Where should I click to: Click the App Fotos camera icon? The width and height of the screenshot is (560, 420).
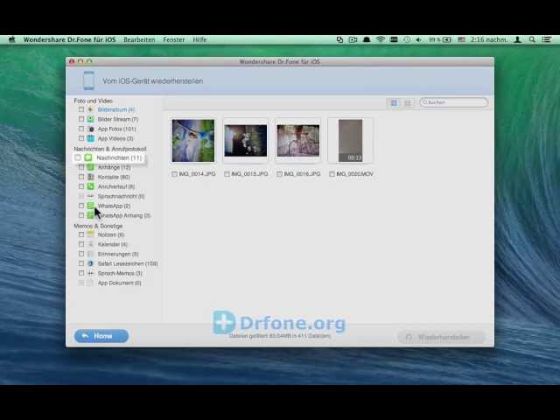[91, 129]
